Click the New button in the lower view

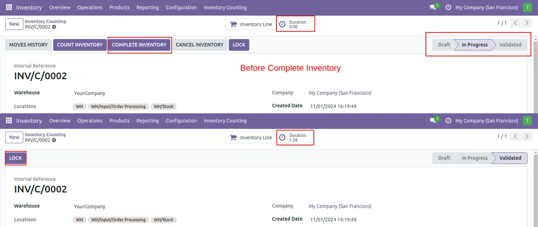14,137
